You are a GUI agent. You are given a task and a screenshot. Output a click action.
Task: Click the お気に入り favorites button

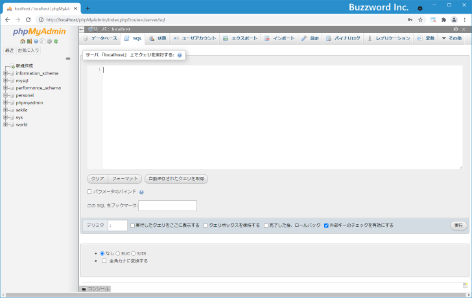pyautogui.click(x=29, y=51)
